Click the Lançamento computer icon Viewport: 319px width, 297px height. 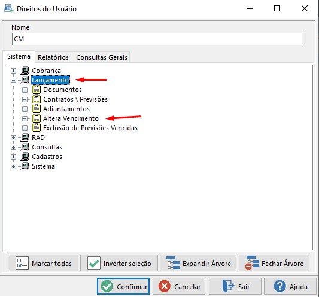tap(25, 80)
